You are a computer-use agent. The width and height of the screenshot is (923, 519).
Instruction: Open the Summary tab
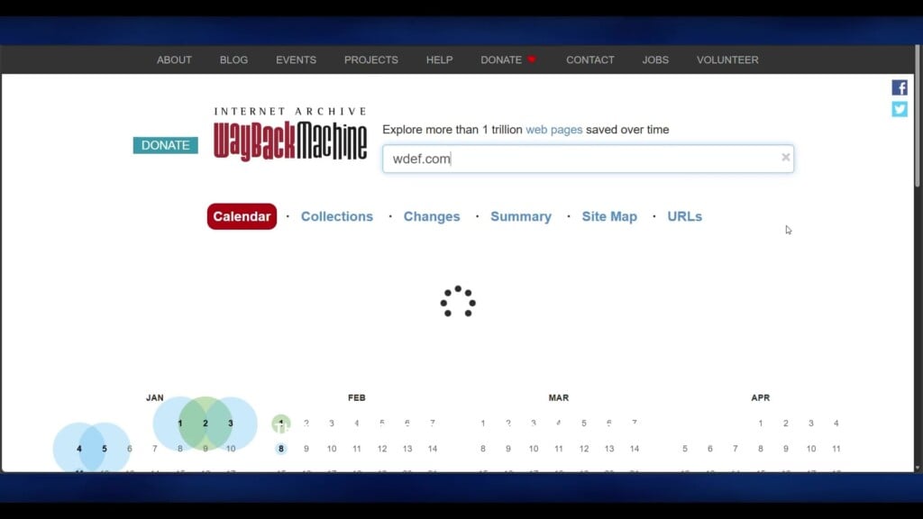(521, 216)
